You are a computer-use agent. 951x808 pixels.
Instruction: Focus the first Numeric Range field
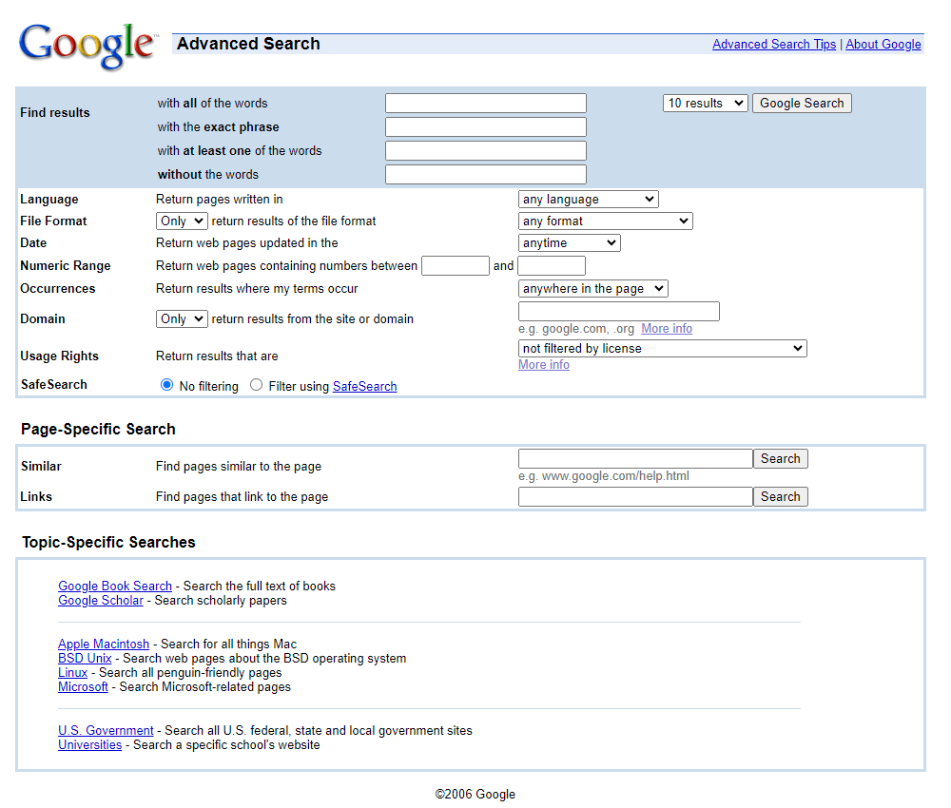[x=456, y=265]
